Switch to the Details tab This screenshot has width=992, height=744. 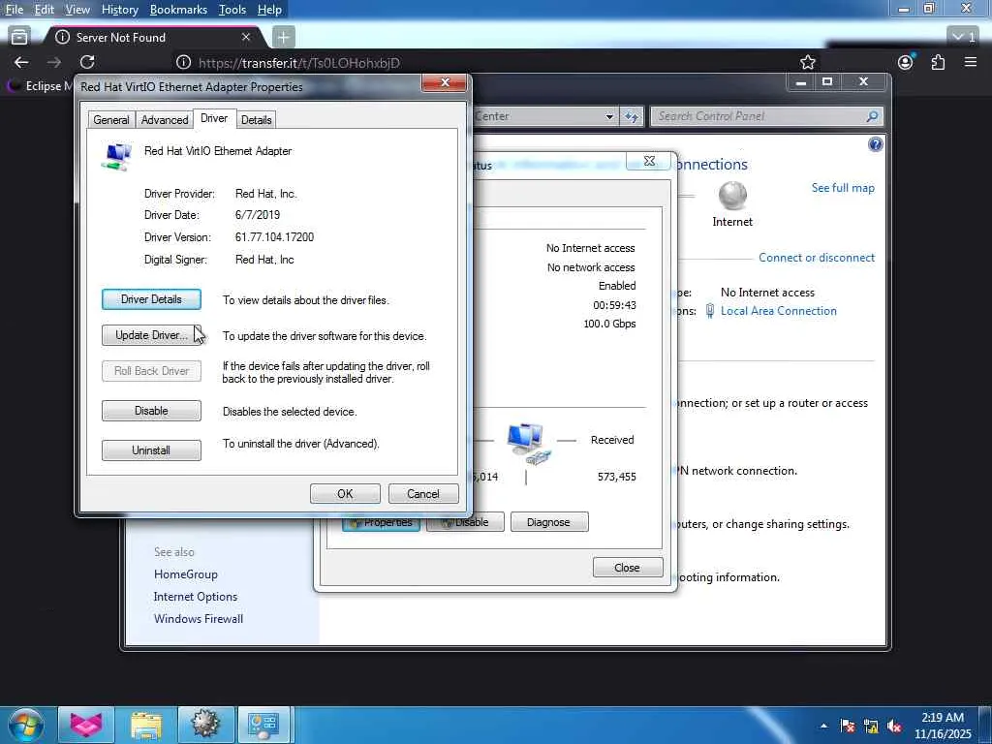click(x=256, y=119)
